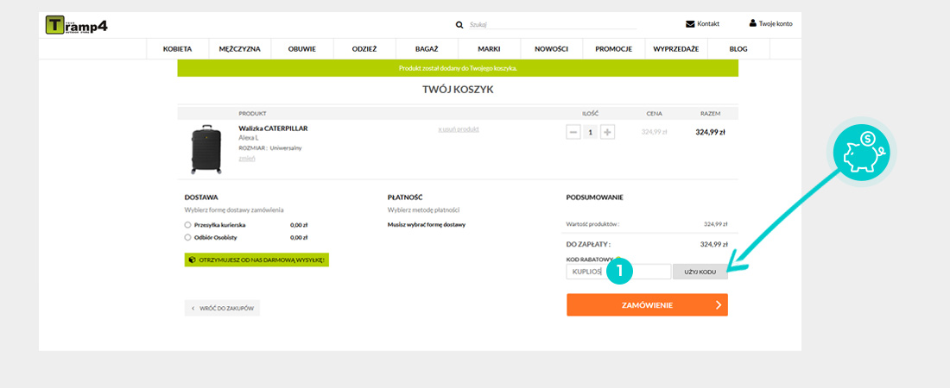Click the search magnifier icon
Viewport: 950px width, 388px height.
[459, 25]
